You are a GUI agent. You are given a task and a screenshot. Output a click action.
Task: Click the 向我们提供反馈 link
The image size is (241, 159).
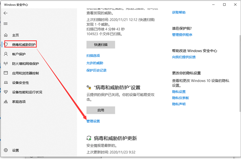(x=184, y=57)
